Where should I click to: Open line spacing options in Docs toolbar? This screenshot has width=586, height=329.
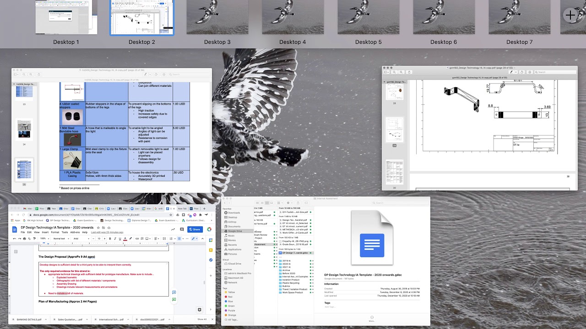pyautogui.click(x=164, y=239)
